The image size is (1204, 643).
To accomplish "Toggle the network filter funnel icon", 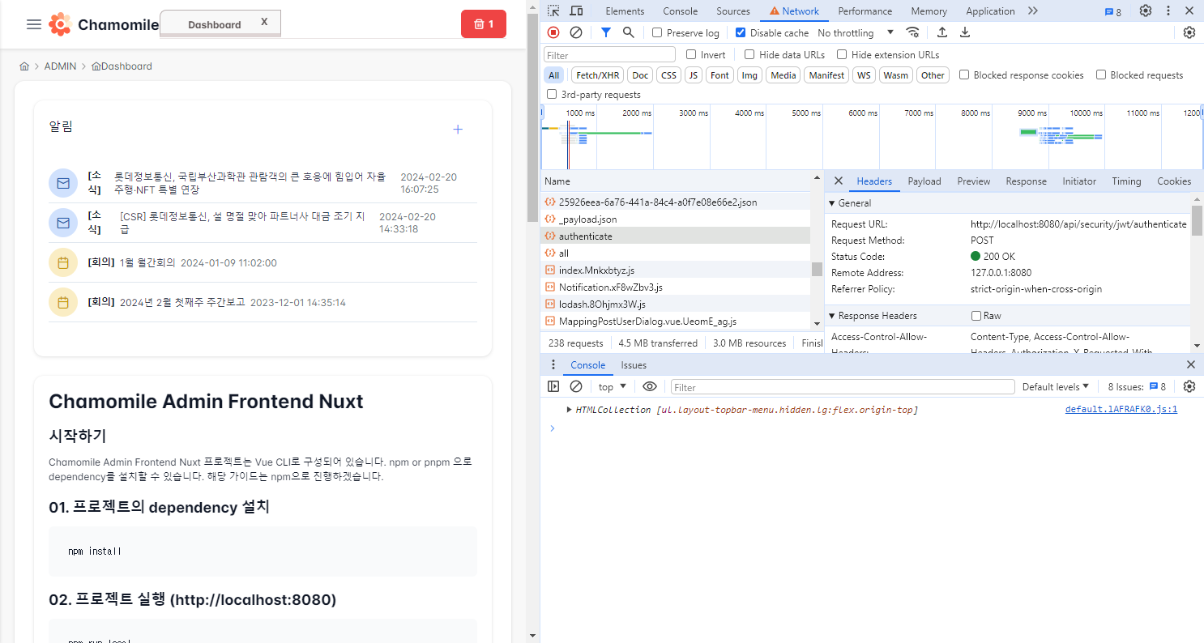I will [606, 32].
